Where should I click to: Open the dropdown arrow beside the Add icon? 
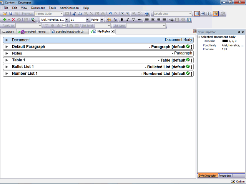(x=9, y=20)
